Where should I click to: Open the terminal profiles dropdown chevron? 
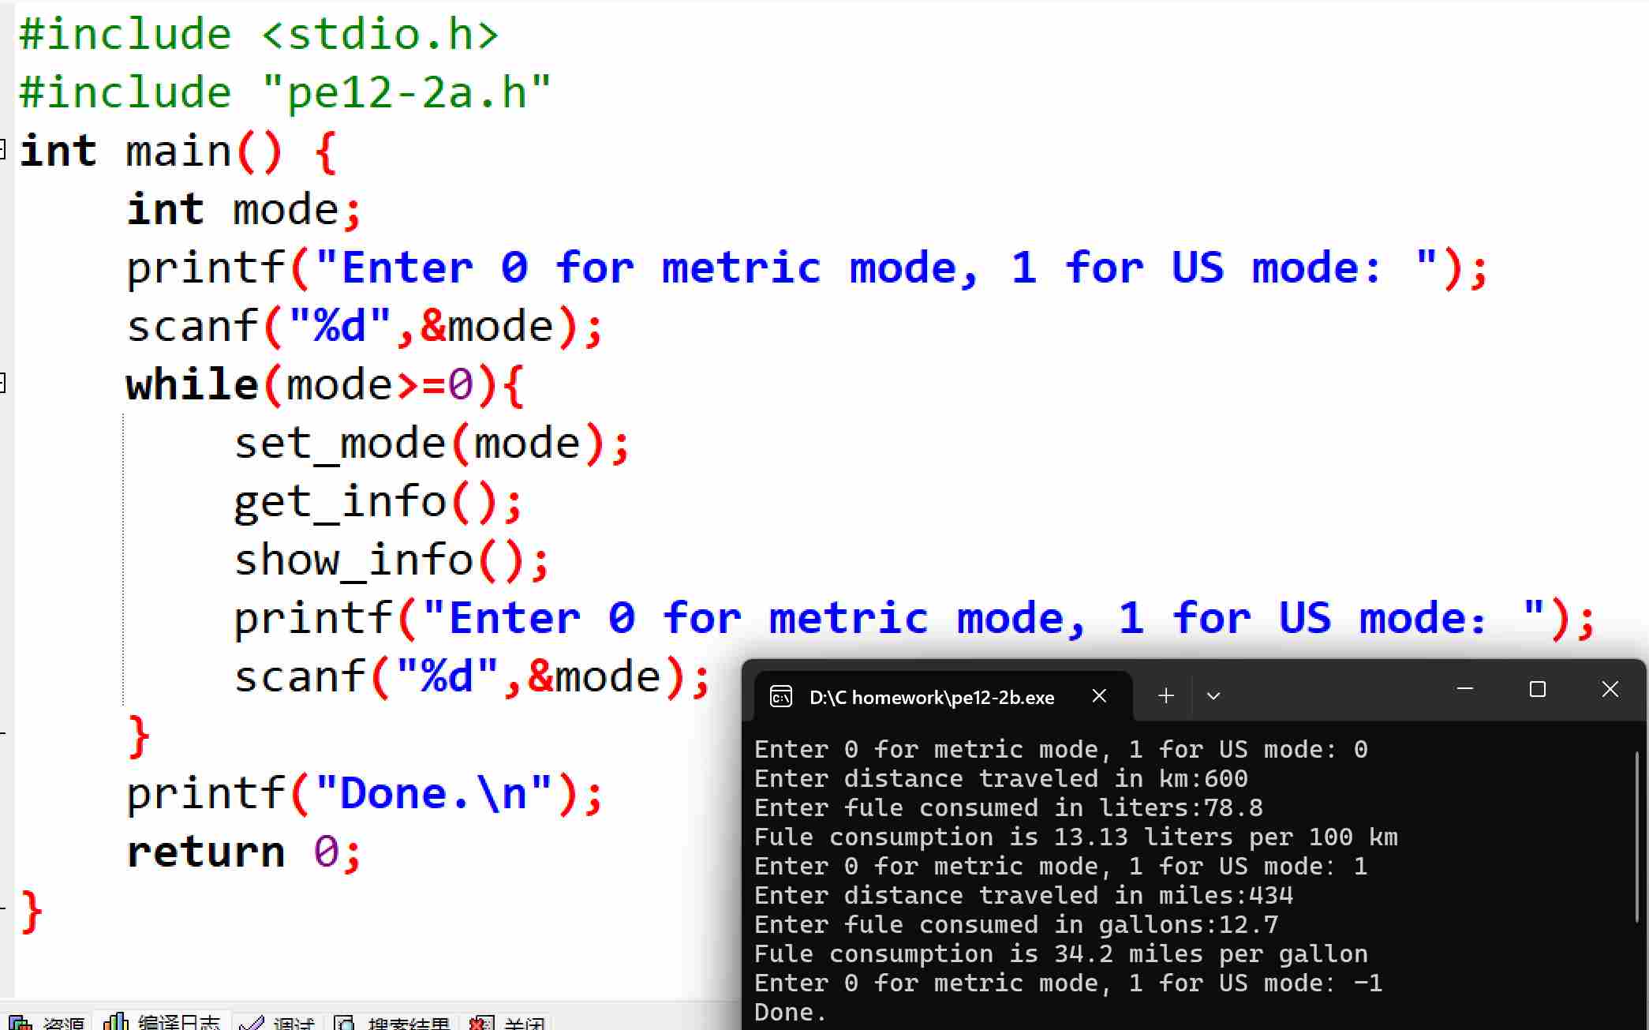[x=1213, y=695]
